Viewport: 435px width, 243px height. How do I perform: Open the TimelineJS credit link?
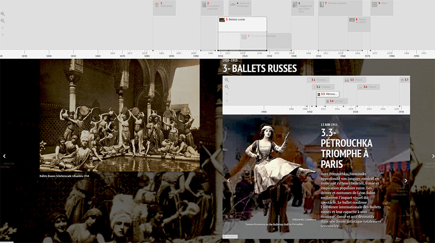[230, 237]
